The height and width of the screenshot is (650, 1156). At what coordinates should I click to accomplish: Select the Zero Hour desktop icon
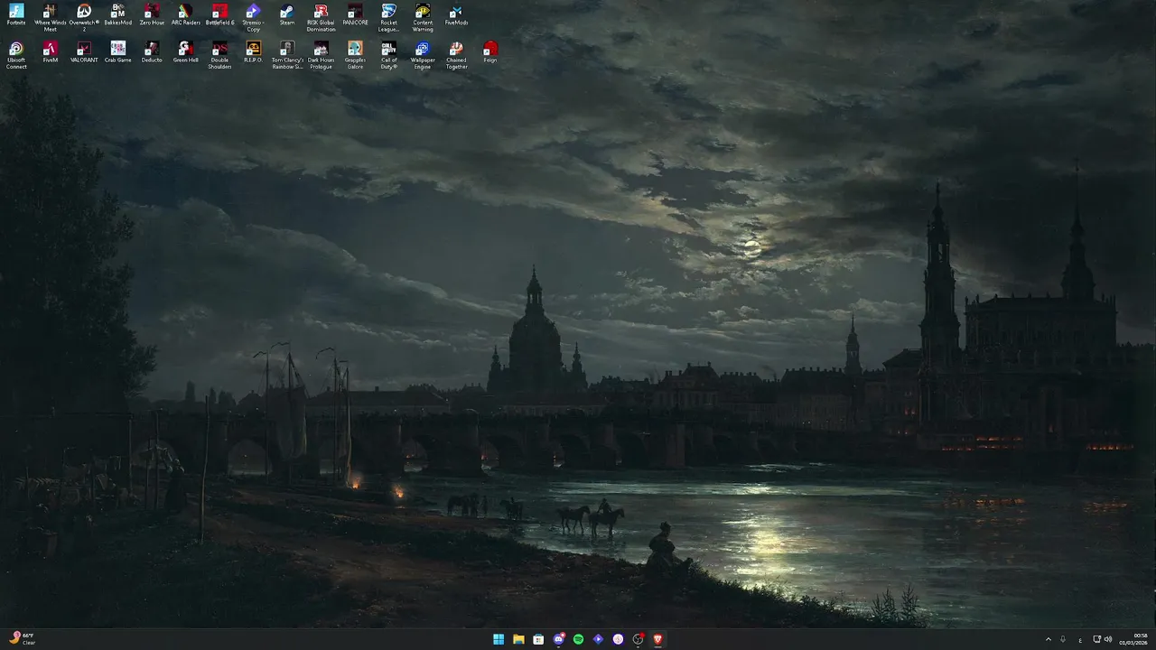[152, 14]
